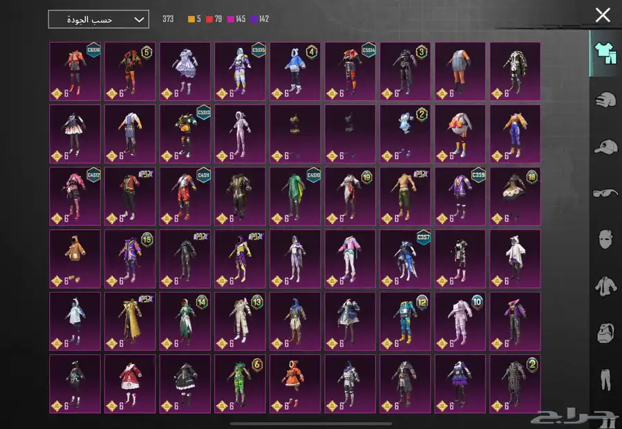Open the outfits category tab

pyautogui.click(x=605, y=53)
